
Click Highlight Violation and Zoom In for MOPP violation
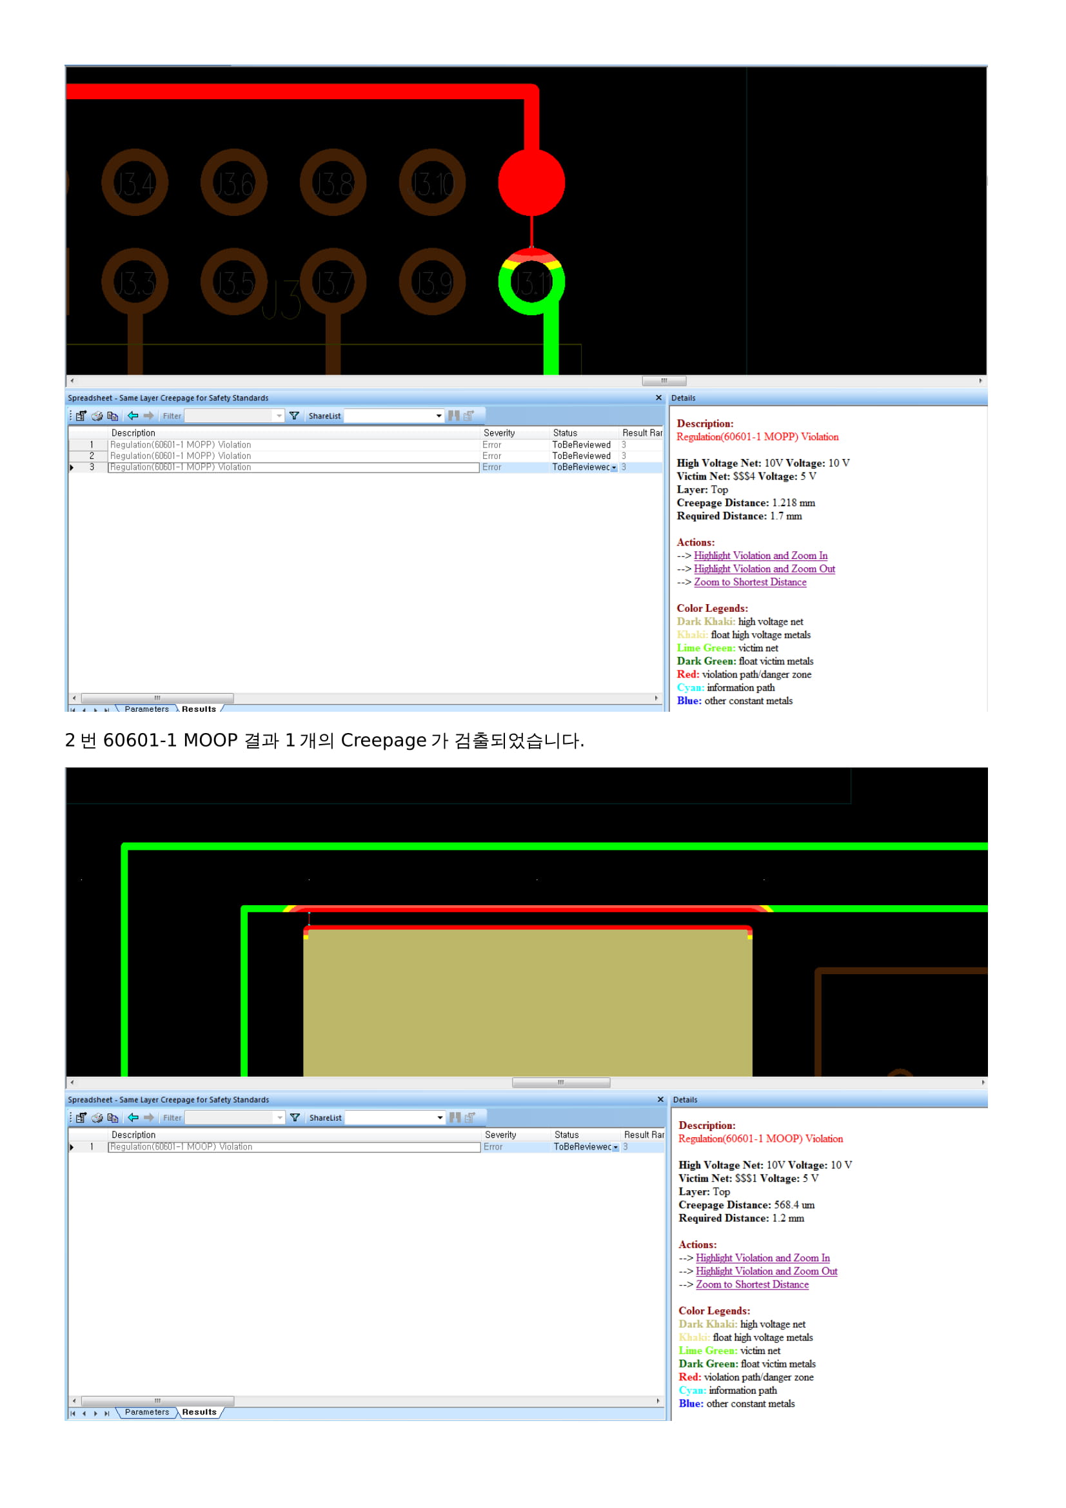pyautogui.click(x=760, y=556)
